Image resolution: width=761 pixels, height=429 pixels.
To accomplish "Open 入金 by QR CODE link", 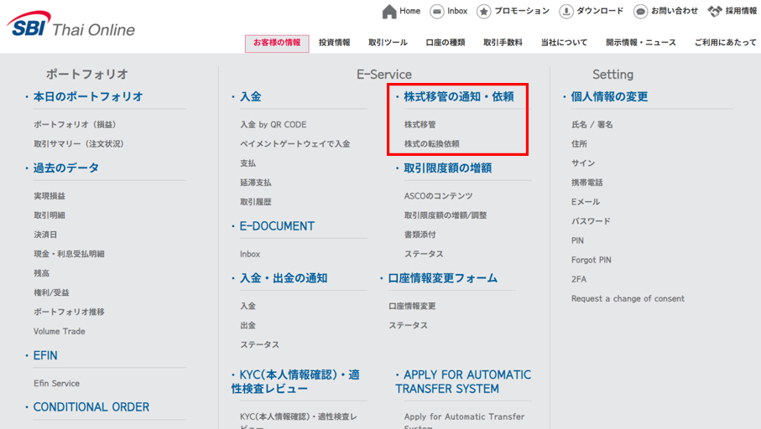I will click(x=274, y=125).
